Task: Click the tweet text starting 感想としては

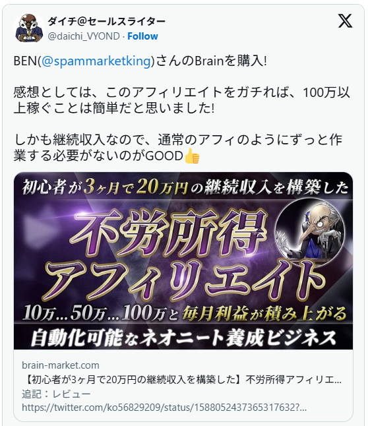Action: tap(181, 100)
